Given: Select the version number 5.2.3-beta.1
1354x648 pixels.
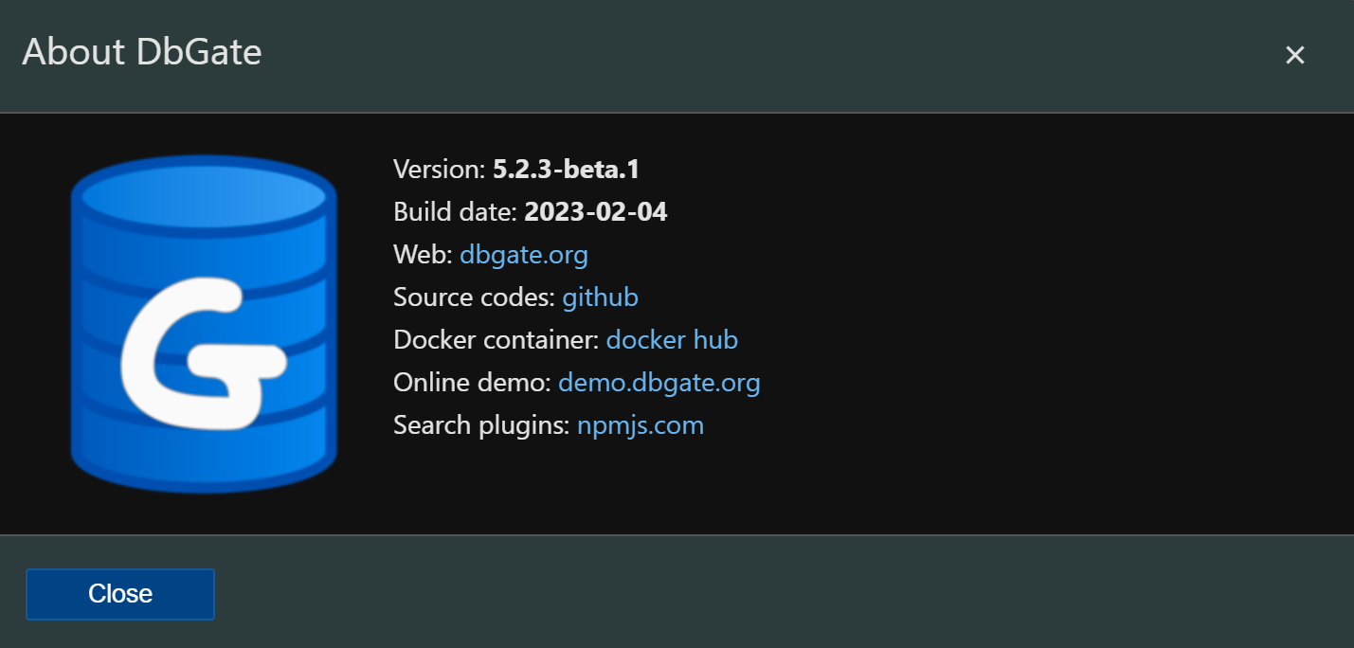Looking at the screenshot, I should click(x=566, y=169).
